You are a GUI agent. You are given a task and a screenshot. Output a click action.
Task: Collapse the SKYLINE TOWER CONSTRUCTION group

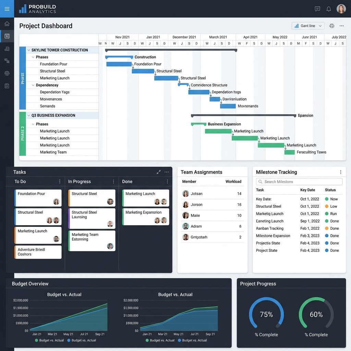[29, 50]
